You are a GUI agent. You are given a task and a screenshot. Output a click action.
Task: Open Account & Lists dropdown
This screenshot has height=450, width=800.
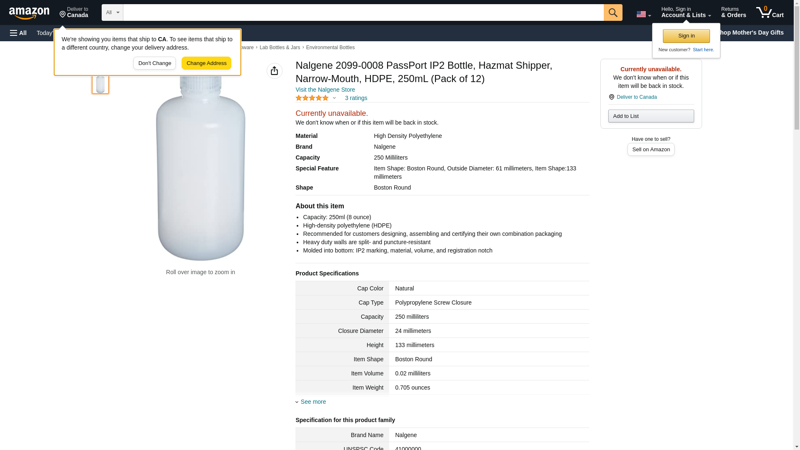(x=685, y=12)
